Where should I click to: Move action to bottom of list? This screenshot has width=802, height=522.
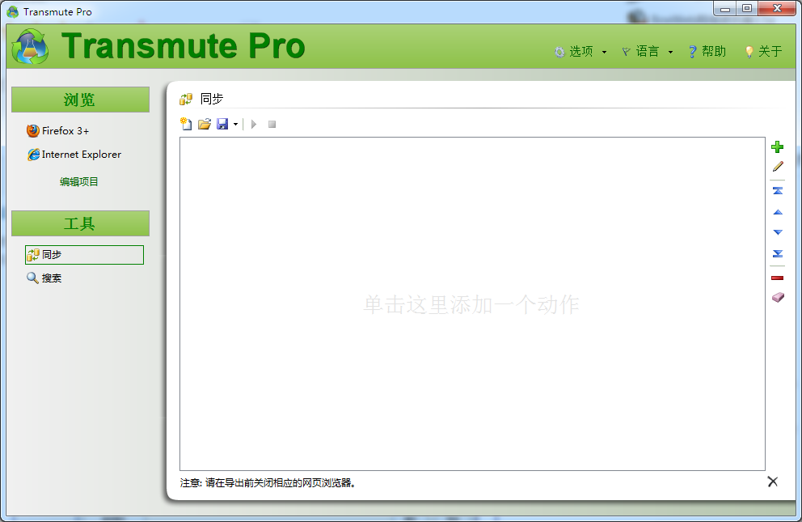tap(778, 254)
